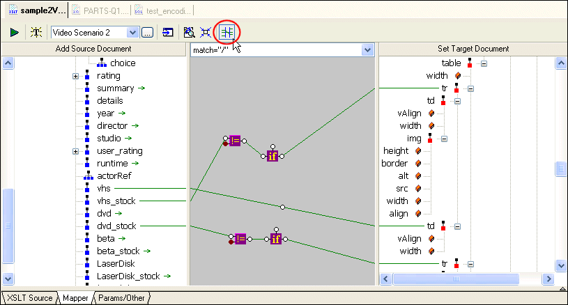Expand the rating node in source tree
Screen dimensions: 568x305
coord(75,76)
